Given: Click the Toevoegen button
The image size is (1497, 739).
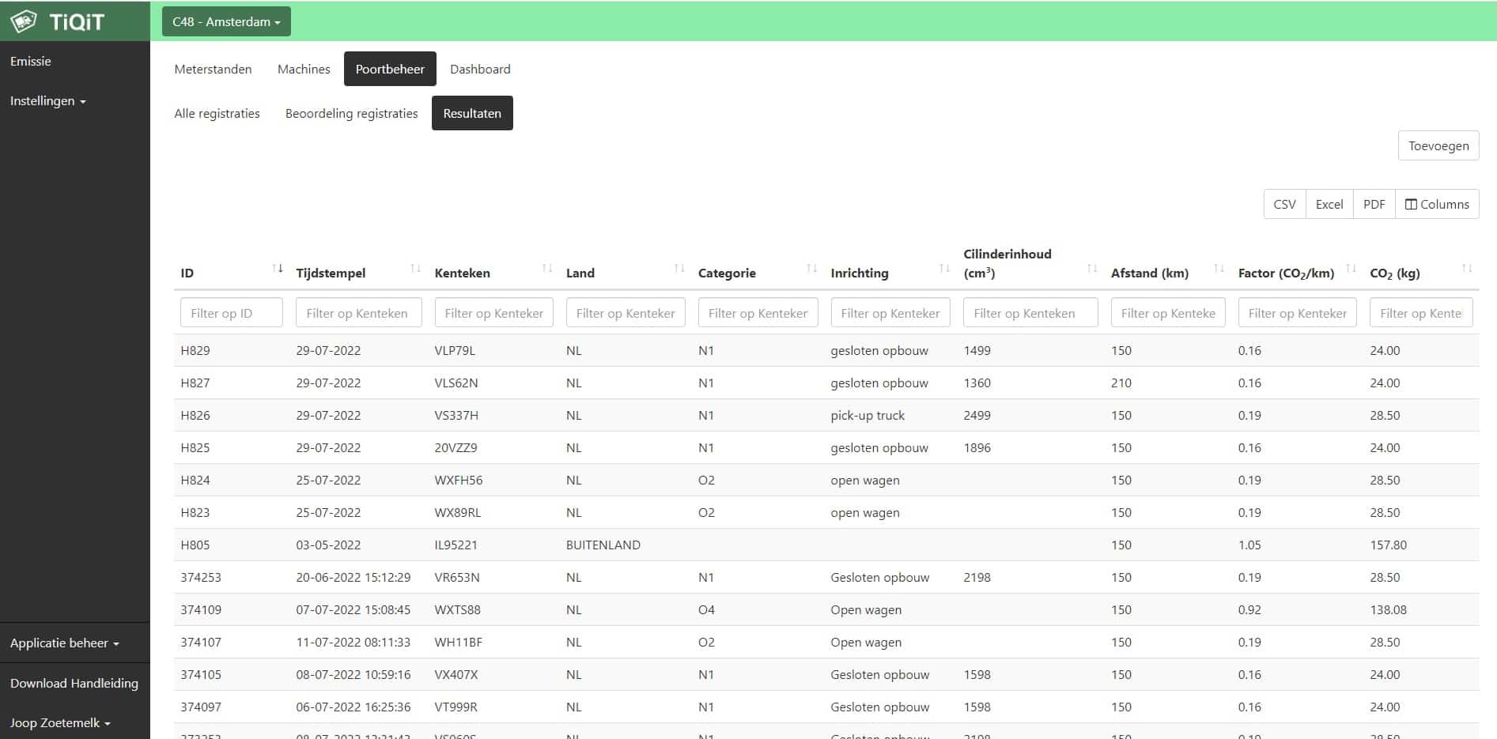Looking at the screenshot, I should [1438, 145].
